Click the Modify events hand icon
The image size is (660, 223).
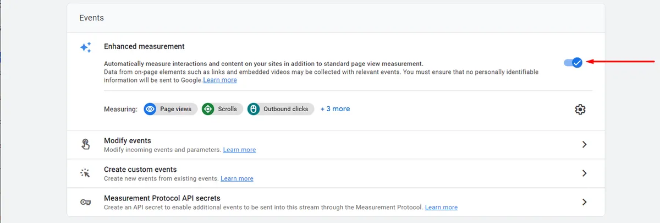coord(85,144)
